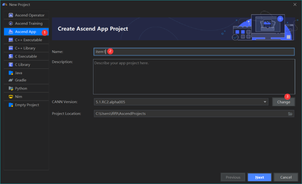Click the Name: label

(57, 52)
